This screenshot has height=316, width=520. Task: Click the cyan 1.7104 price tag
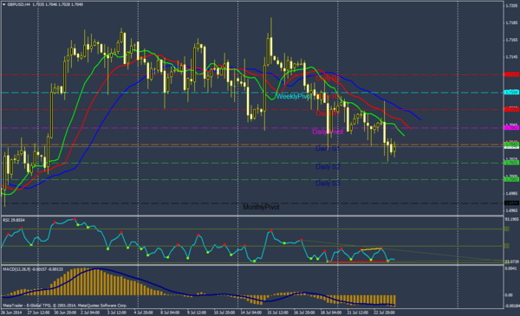[511, 92]
